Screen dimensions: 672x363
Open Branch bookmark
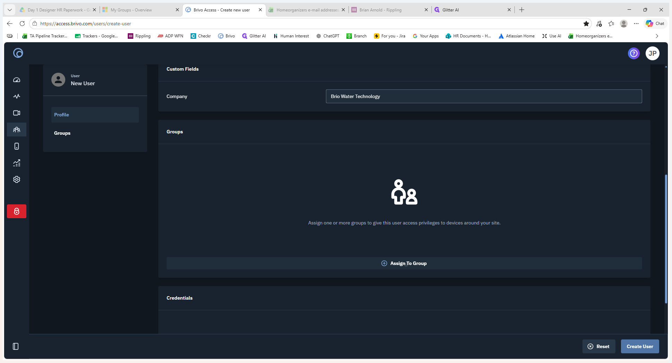coord(356,36)
